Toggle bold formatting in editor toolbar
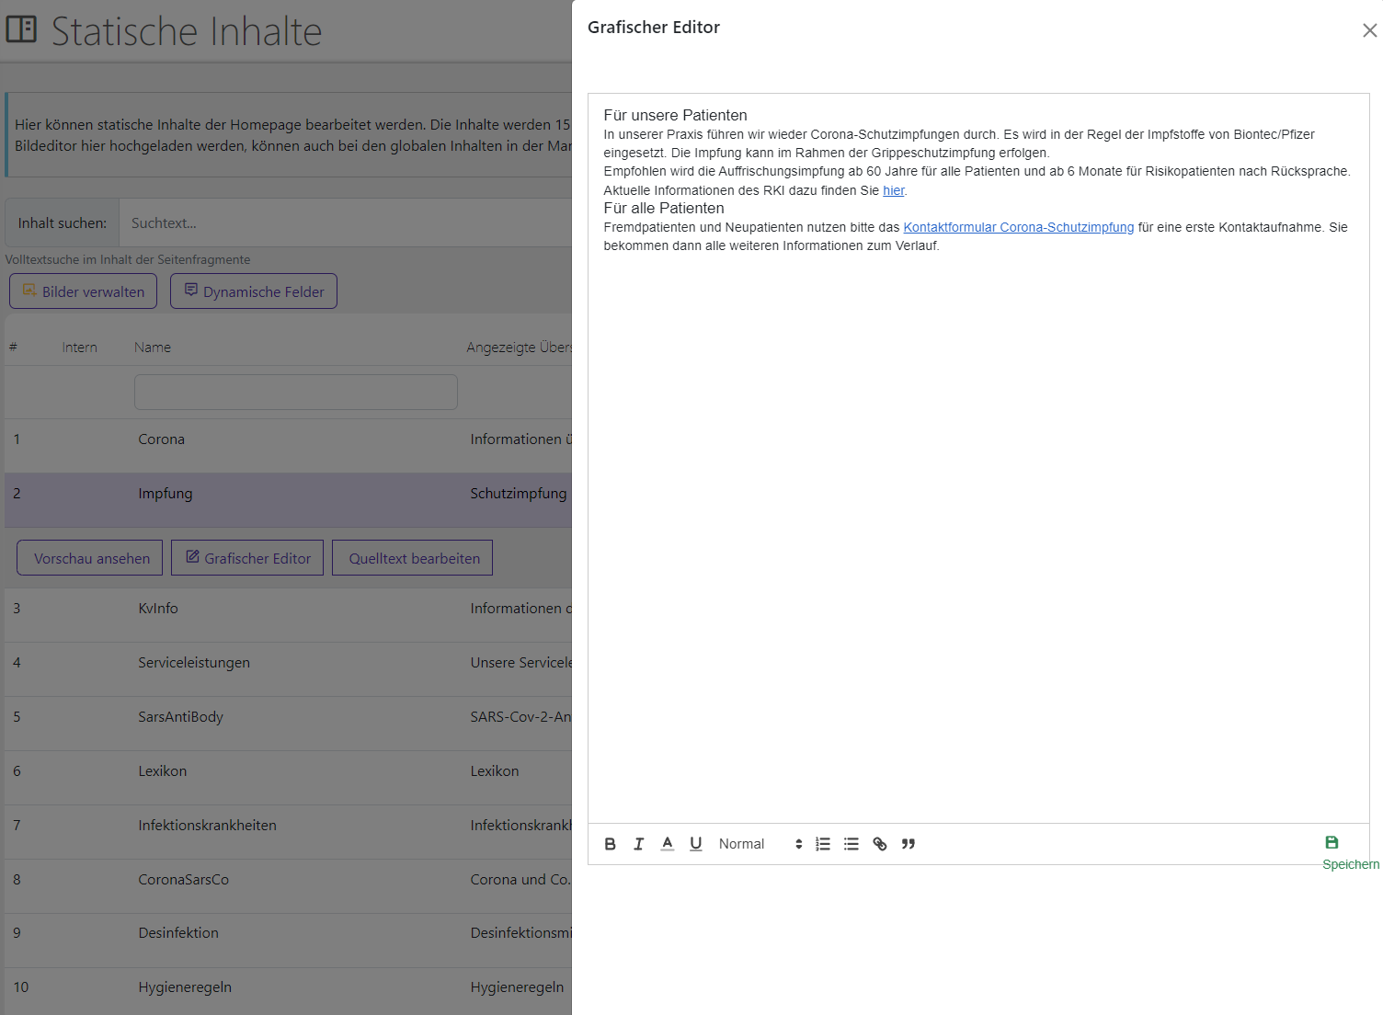 click(x=610, y=844)
